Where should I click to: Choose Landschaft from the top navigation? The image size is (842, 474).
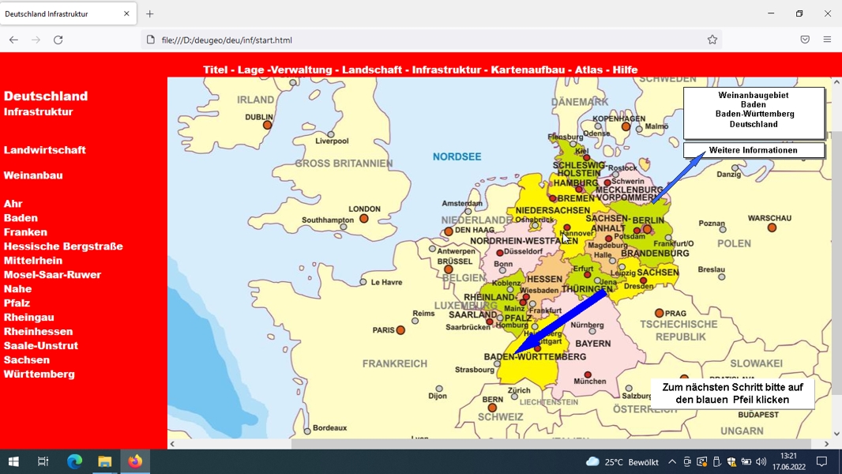click(x=371, y=70)
